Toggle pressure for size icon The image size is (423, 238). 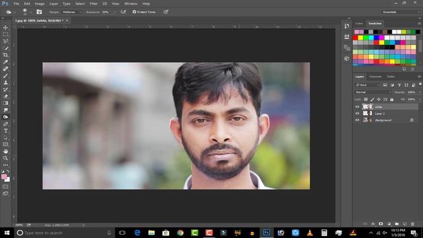point(166,12)
